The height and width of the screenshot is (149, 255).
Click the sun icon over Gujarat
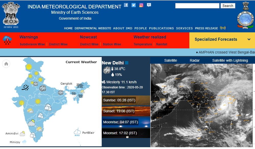(21, 103)
